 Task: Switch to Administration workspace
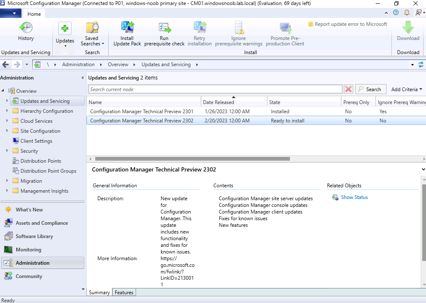43,263
